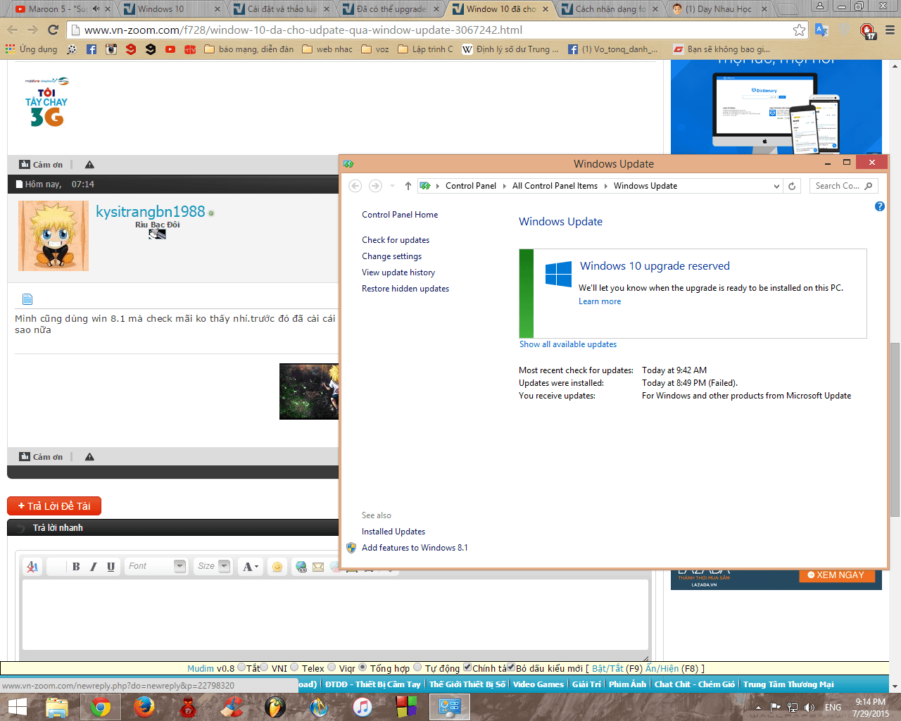Select the Viqr input method radio
901x721 pixels.
332,667
